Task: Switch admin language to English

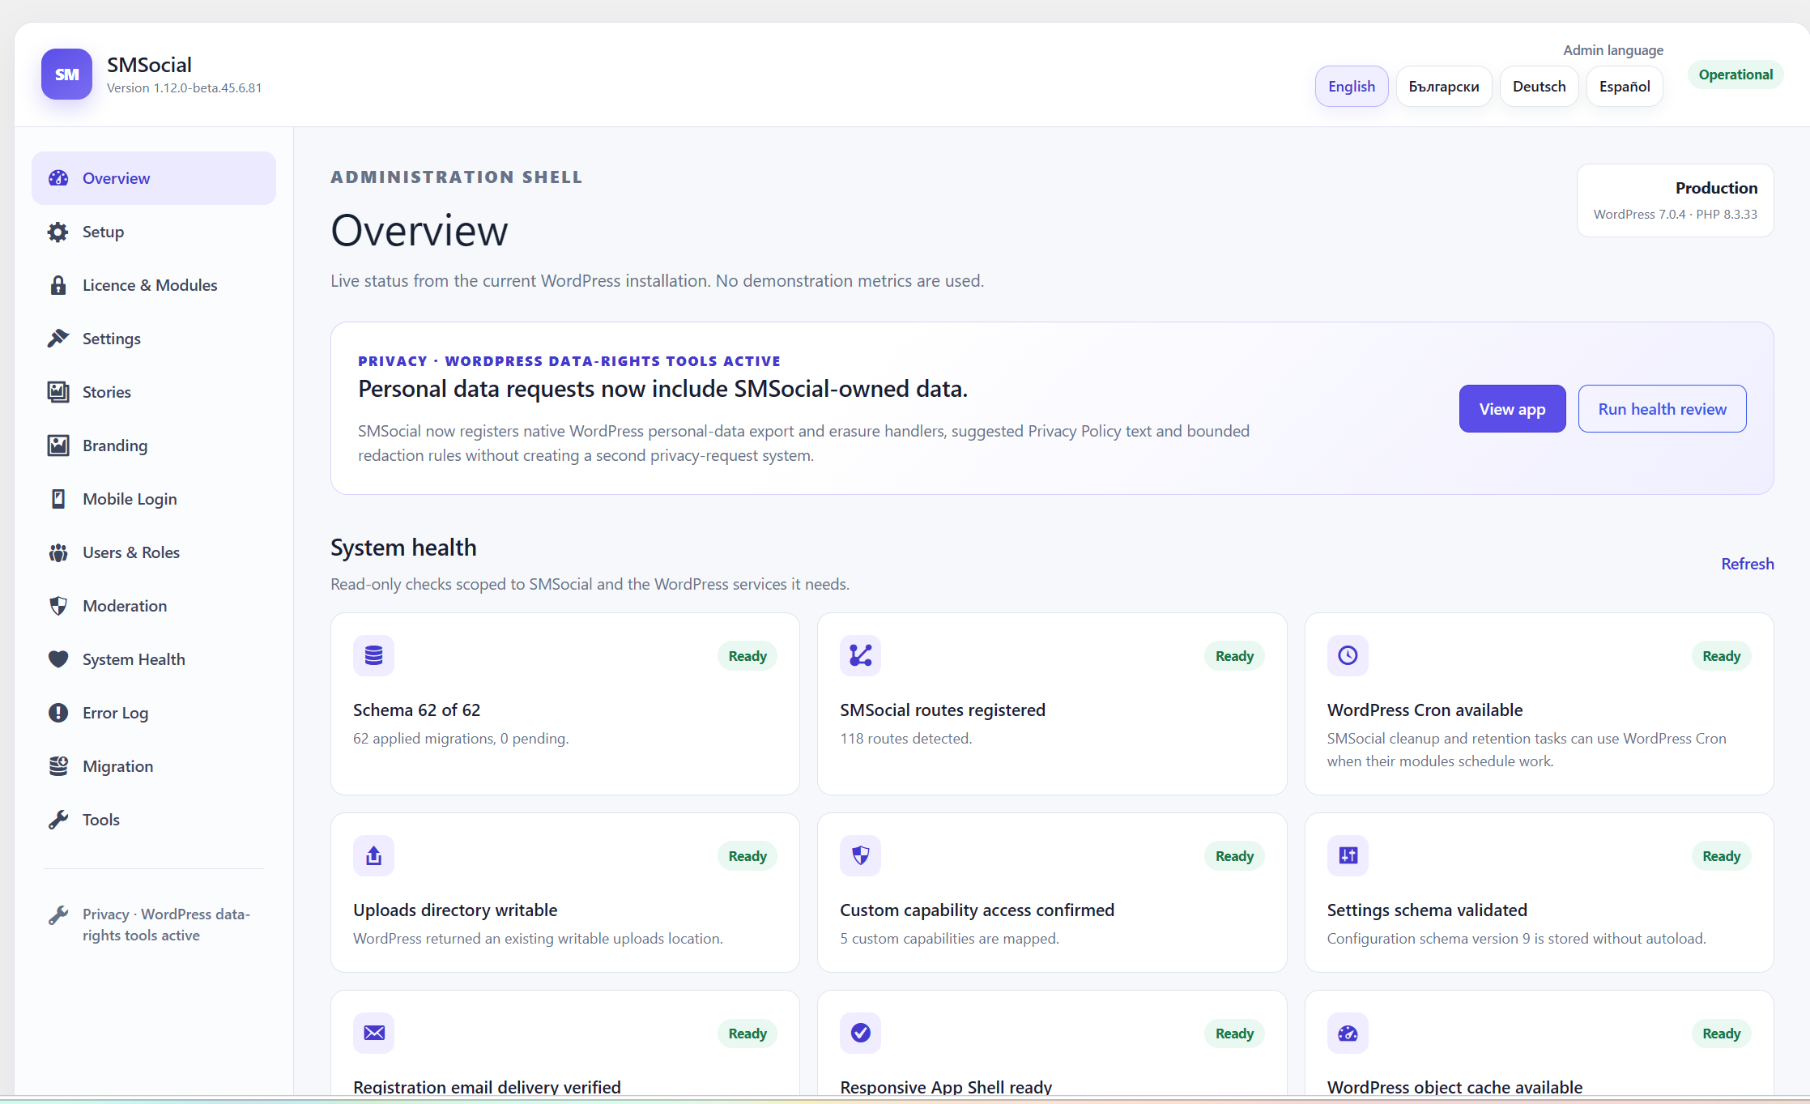Action: click(1352, 87)
